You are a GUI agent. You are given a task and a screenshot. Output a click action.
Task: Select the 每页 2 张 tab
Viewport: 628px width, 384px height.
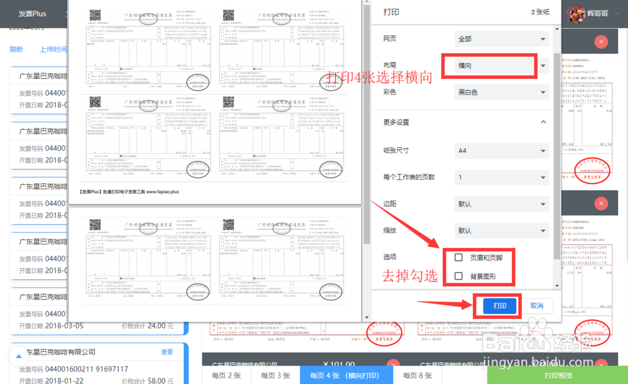tap(226, 375)
